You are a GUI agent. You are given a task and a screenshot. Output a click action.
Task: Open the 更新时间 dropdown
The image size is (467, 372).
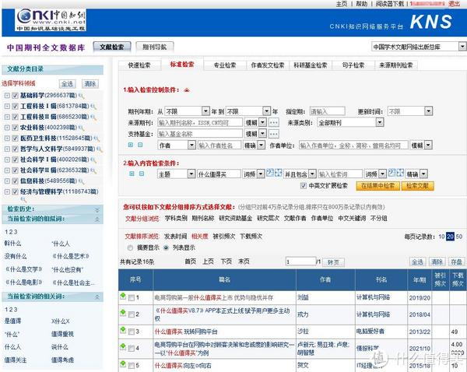410,111
